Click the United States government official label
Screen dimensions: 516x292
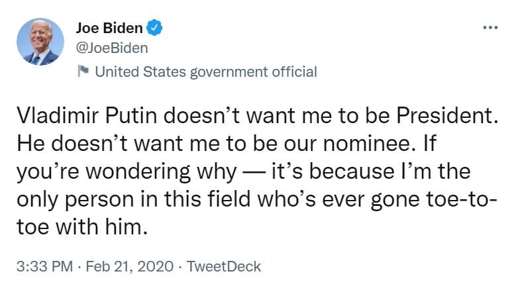tap(206, 72)
